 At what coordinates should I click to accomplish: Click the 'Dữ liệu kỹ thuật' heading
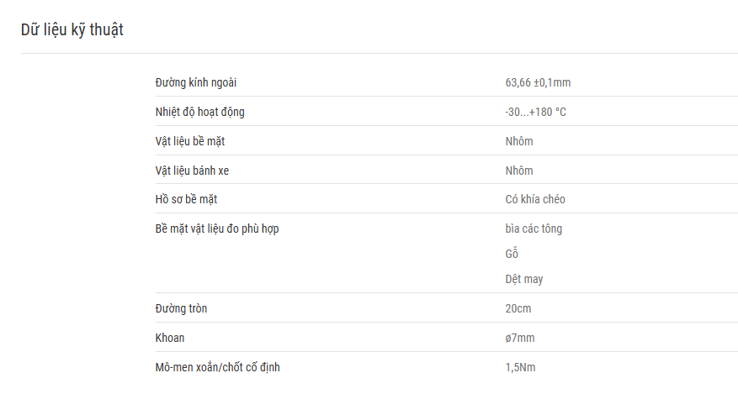72,30
